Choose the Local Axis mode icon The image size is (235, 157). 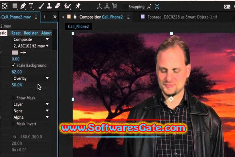click(99, 6)
